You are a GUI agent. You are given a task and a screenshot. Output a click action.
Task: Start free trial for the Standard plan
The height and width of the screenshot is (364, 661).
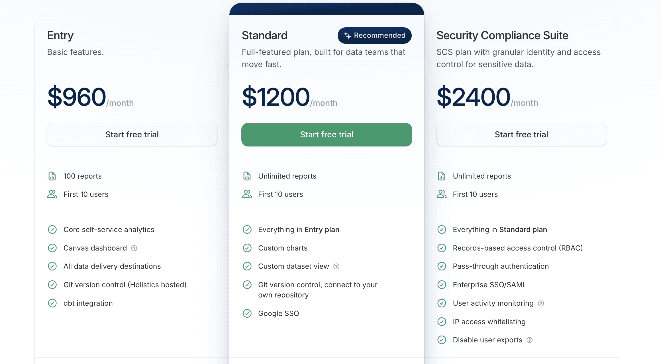click(x=327, y=135)
